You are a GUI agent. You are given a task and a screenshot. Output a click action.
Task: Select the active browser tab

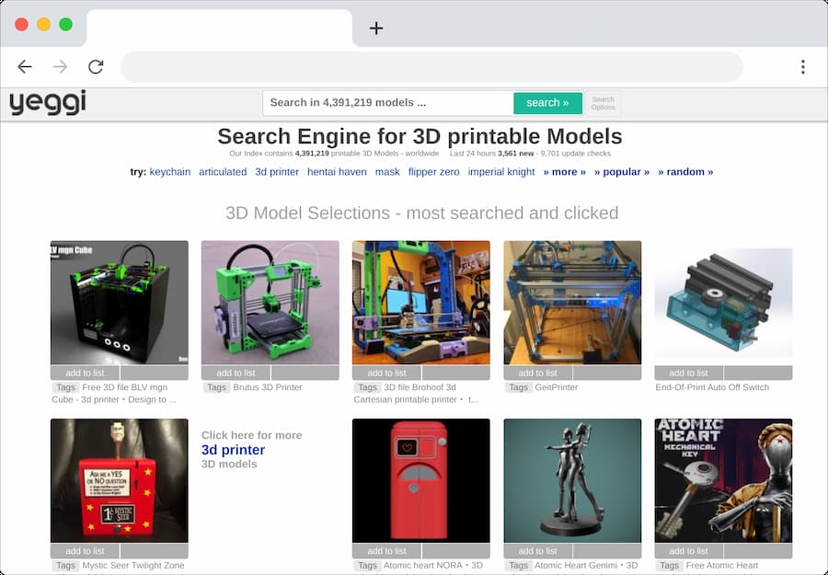(x=219, y=28)
